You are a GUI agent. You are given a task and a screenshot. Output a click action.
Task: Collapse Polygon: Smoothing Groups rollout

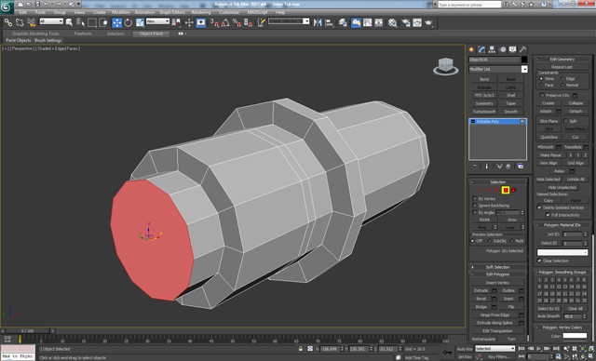562,273
